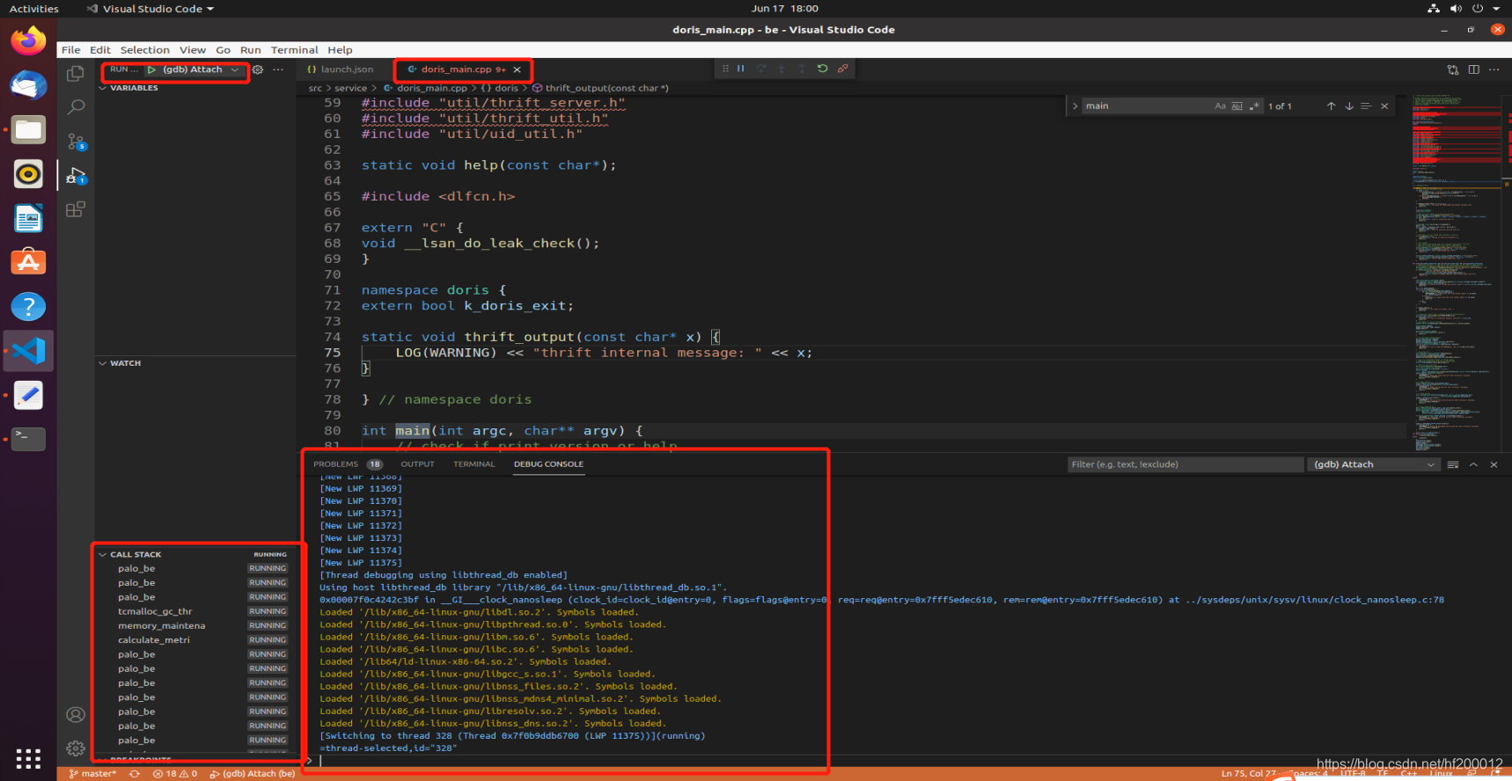This screenshot has height=781, width=1512.
Task: Open the Go menu
Action: point(223,50)
